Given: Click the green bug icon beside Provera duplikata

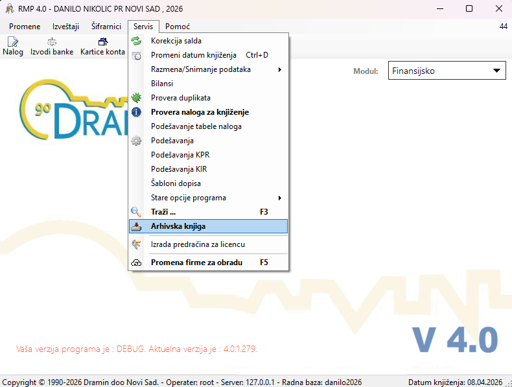Looking at the screenshot, I should (x=136, y=98).
